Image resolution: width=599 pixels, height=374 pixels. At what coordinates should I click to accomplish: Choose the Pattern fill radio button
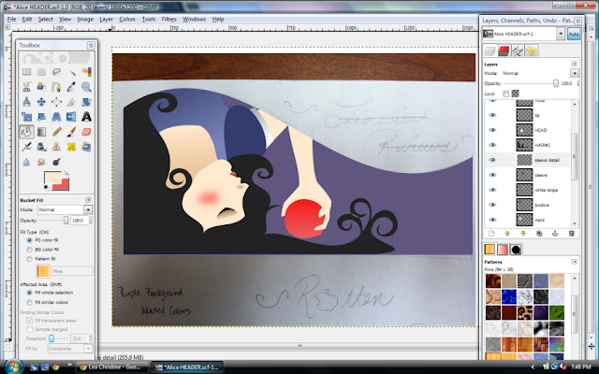tap(29, 259)
